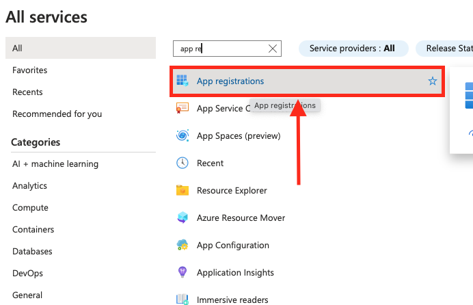Viewport: 473px width, 305px height.
Task: Open the App Configuration cloud-gear icon
Action: (183, 245)
